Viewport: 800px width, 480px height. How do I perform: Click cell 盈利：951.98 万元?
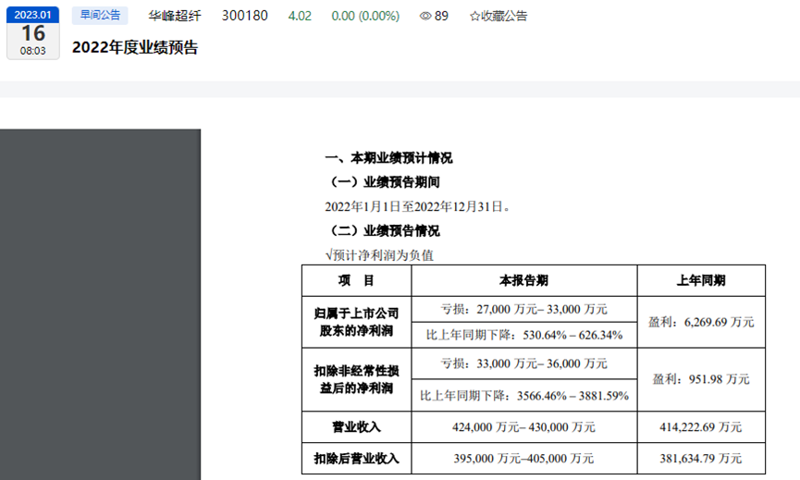tap(701, 379)
